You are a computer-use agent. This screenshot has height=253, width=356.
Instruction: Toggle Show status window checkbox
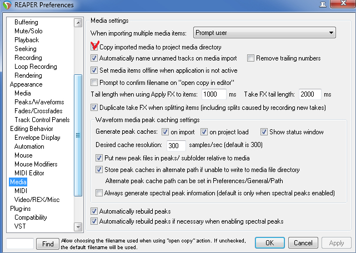click(x=264, y=132)
